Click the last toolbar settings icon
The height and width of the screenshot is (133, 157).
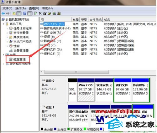tap(59, 13)
